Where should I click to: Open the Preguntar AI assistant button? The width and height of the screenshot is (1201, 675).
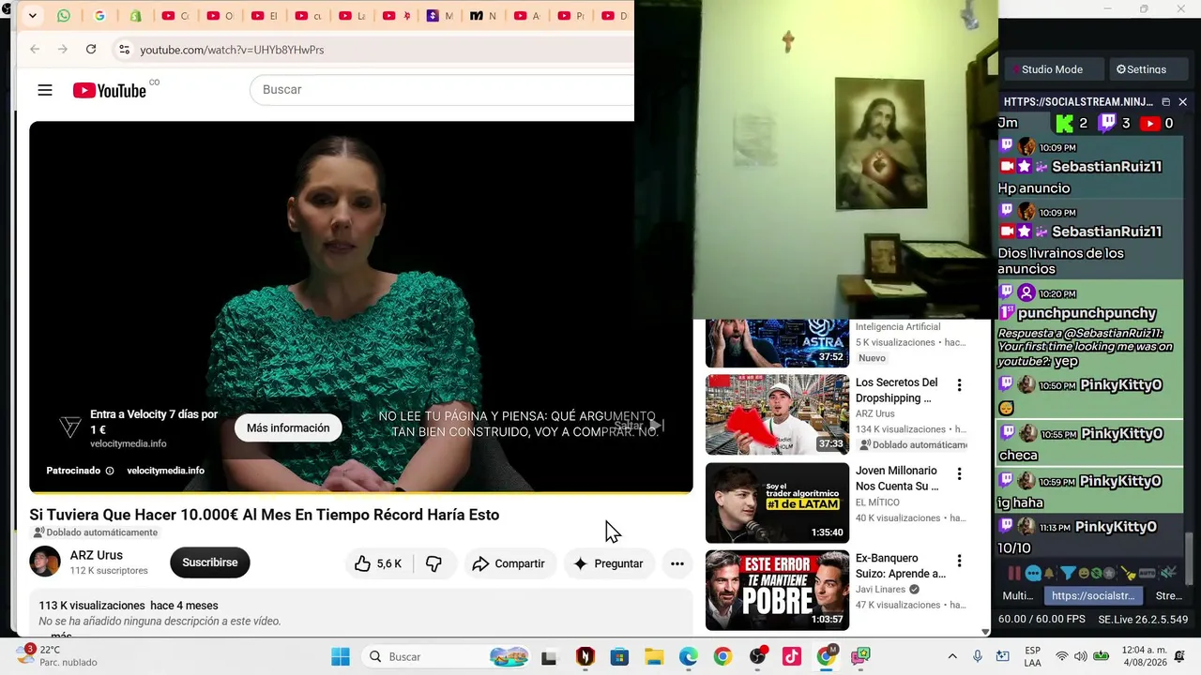tap(608, 563)
